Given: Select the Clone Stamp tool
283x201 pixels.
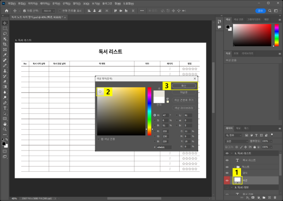Looking at the screenshot, I should click(x=5, y=71).
